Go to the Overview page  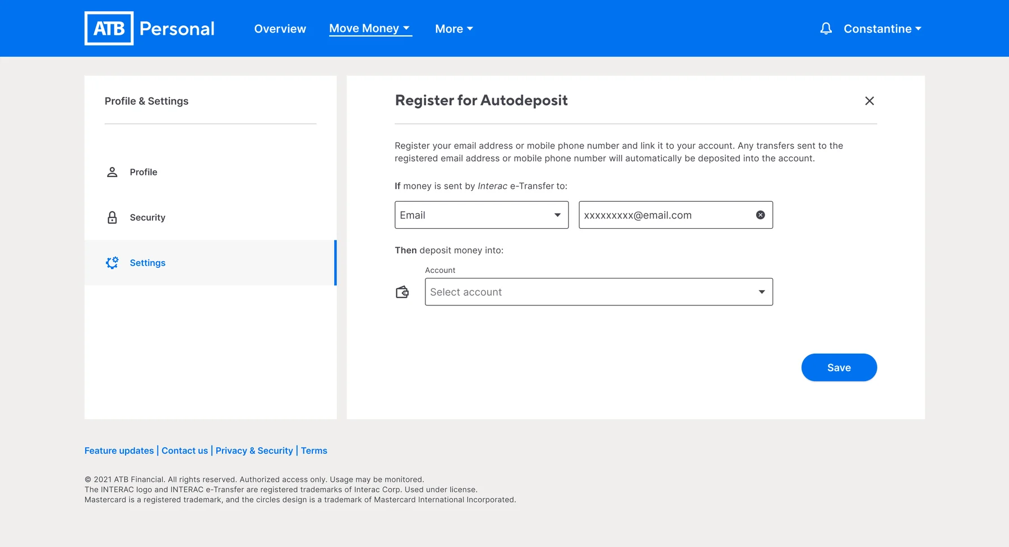[x=280, y=29]
